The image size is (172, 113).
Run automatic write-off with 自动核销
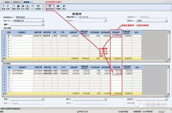(x=50, y=8)
